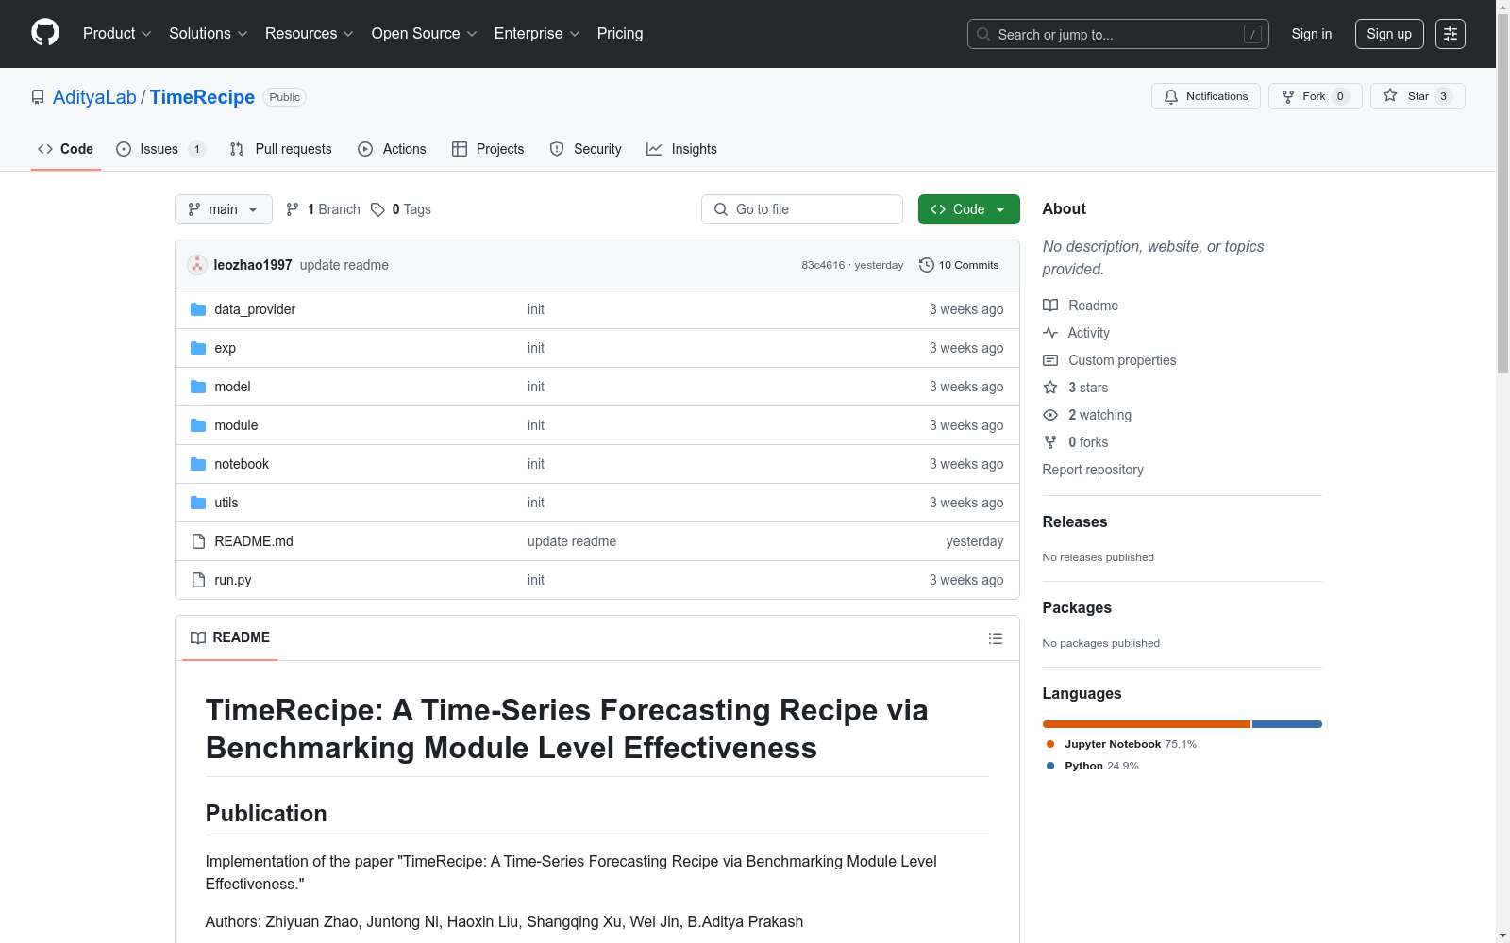This screenshot has width=1510, height=943.
Task: Click the branch icon beside 1 Branch
Action: (293, 209)
